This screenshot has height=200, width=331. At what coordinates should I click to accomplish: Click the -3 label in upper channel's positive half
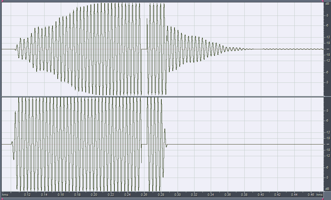pyautogui.click(x=327, y=16)
